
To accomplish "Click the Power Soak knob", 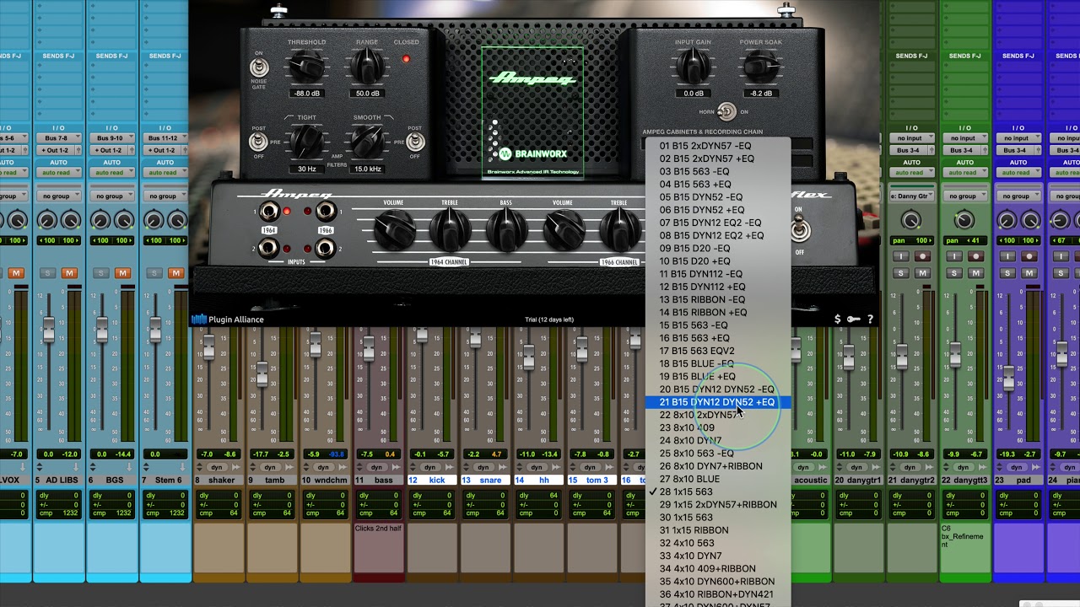I will [760, 66].
